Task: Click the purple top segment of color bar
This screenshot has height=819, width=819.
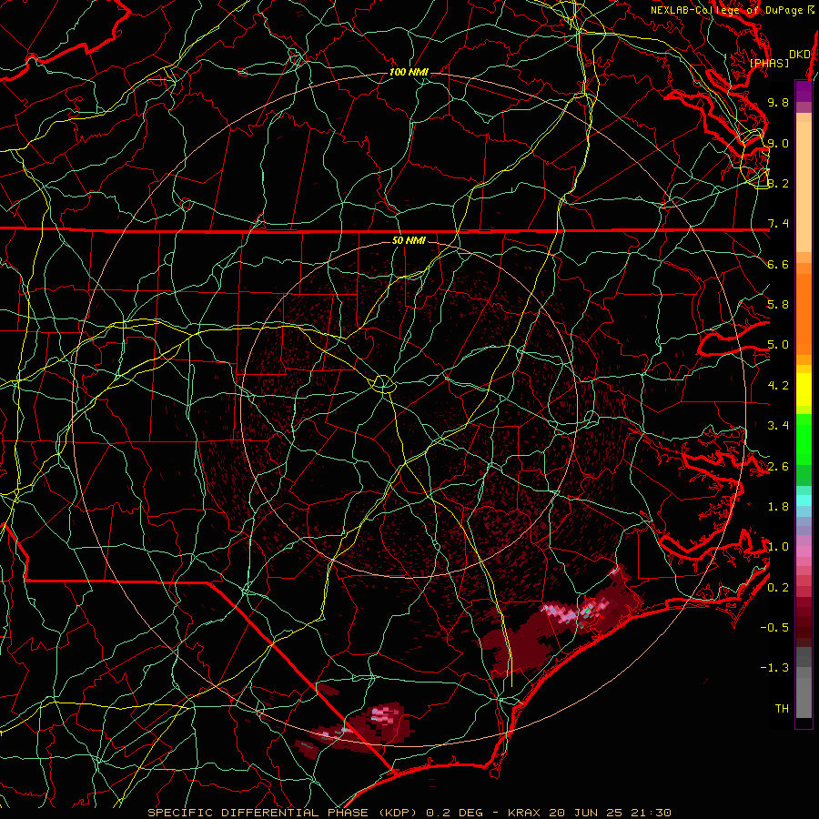Action: click(x=804, y=91)
